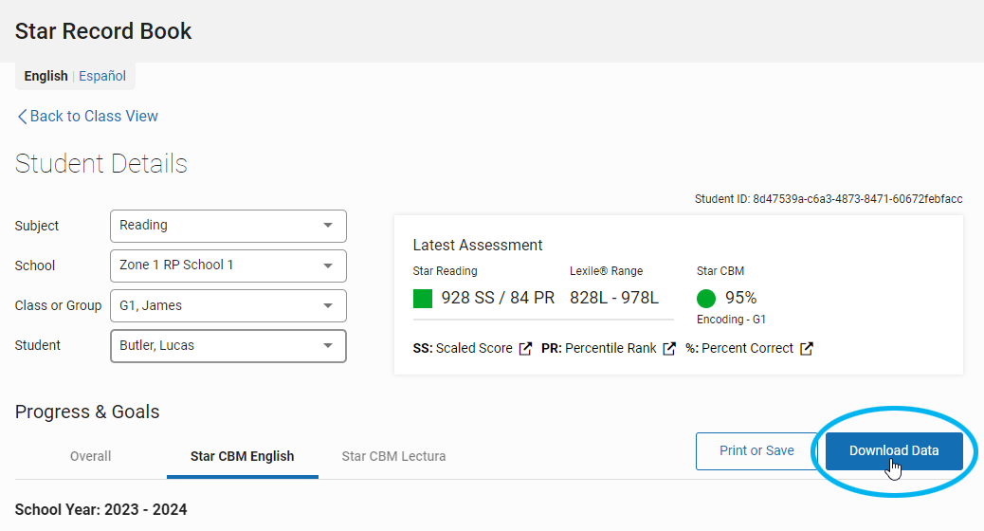Screen dimensions: 984x531
Task: Click the 928 SS / 84 PR score
Action: (498, 298)
